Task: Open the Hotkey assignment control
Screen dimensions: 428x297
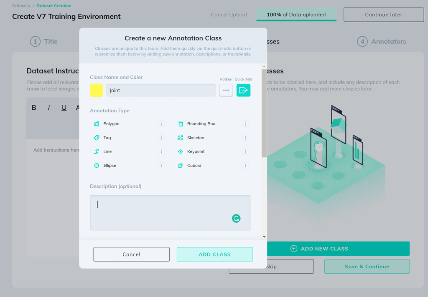Action: [x=226, y=90]
